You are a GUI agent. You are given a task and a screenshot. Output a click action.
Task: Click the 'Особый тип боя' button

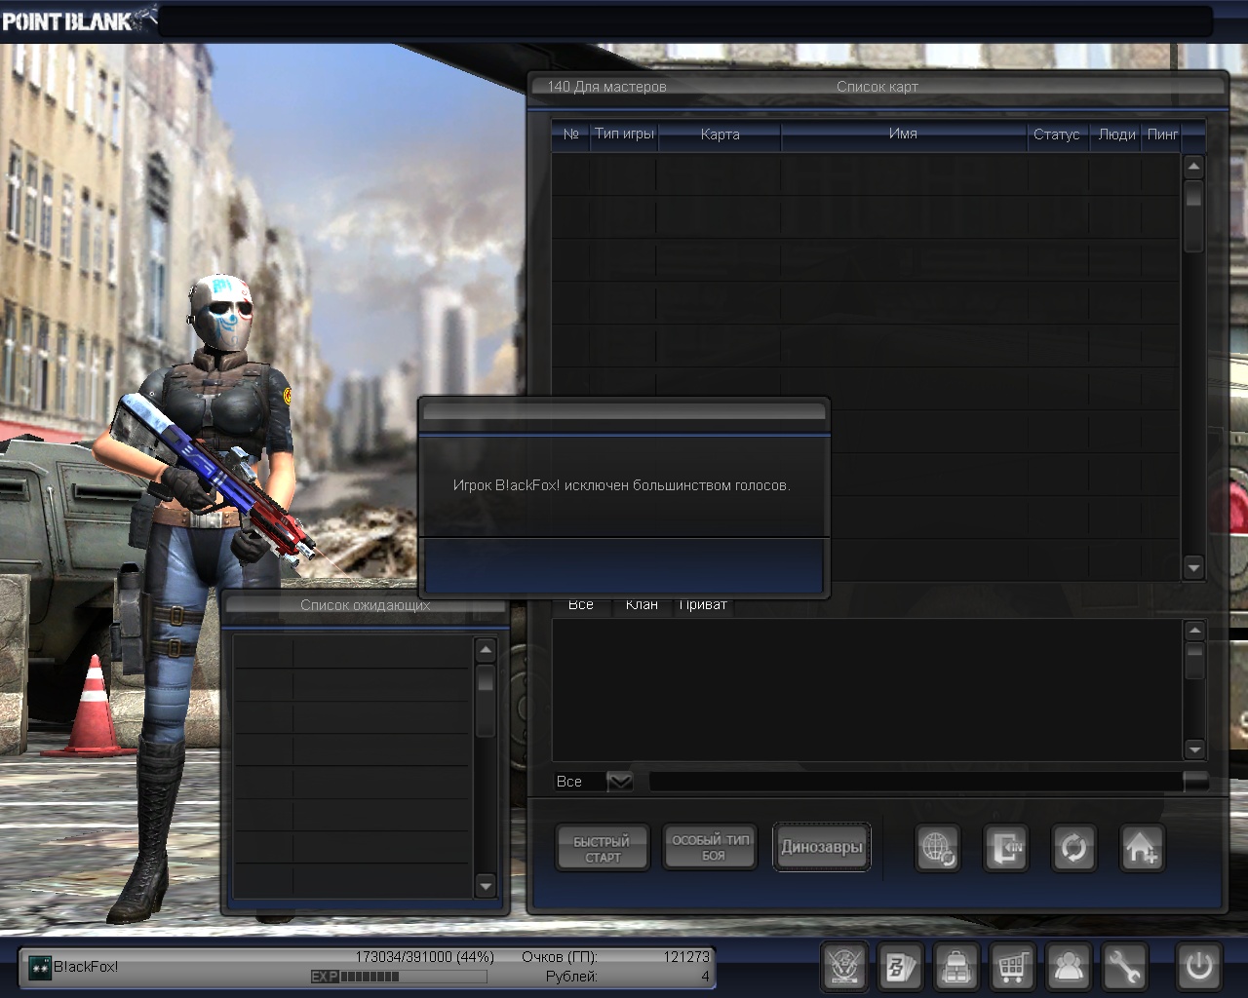(x=712, y=847)
